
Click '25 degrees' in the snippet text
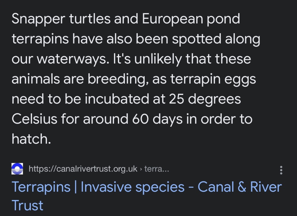205,99
